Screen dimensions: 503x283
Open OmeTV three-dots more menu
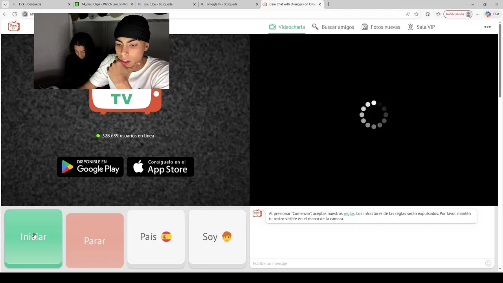[487, 27]
